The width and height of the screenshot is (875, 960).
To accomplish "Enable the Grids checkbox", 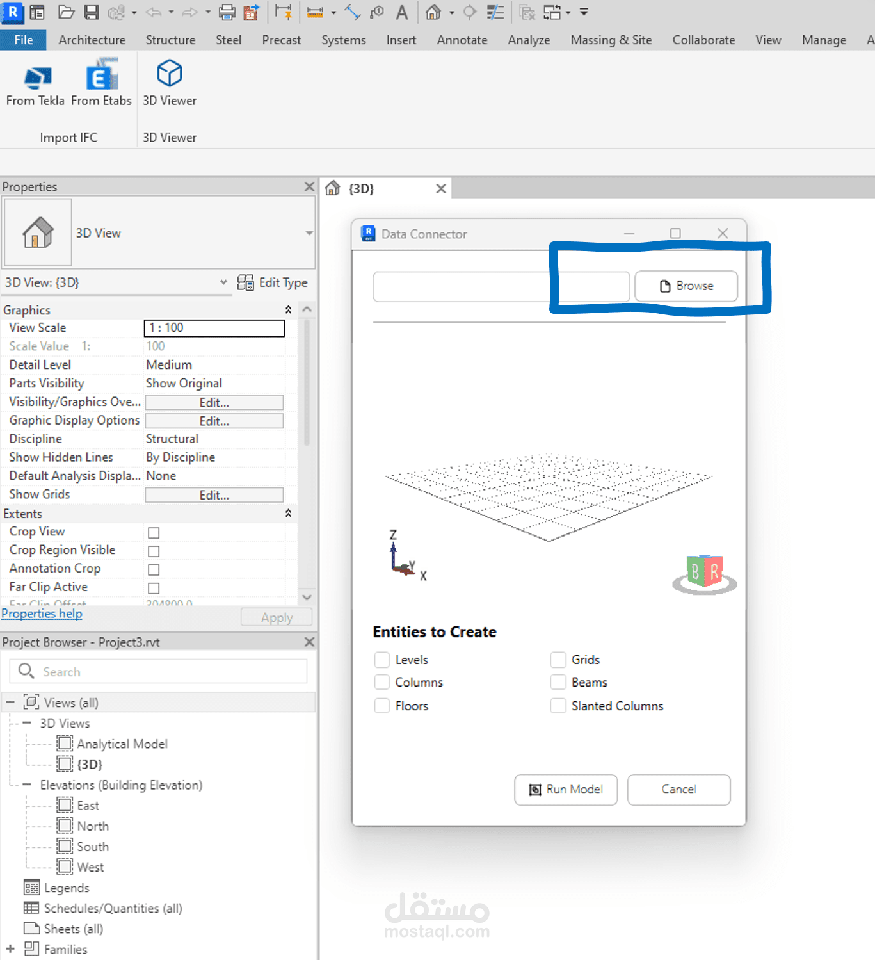I will [x=558, y=660].
